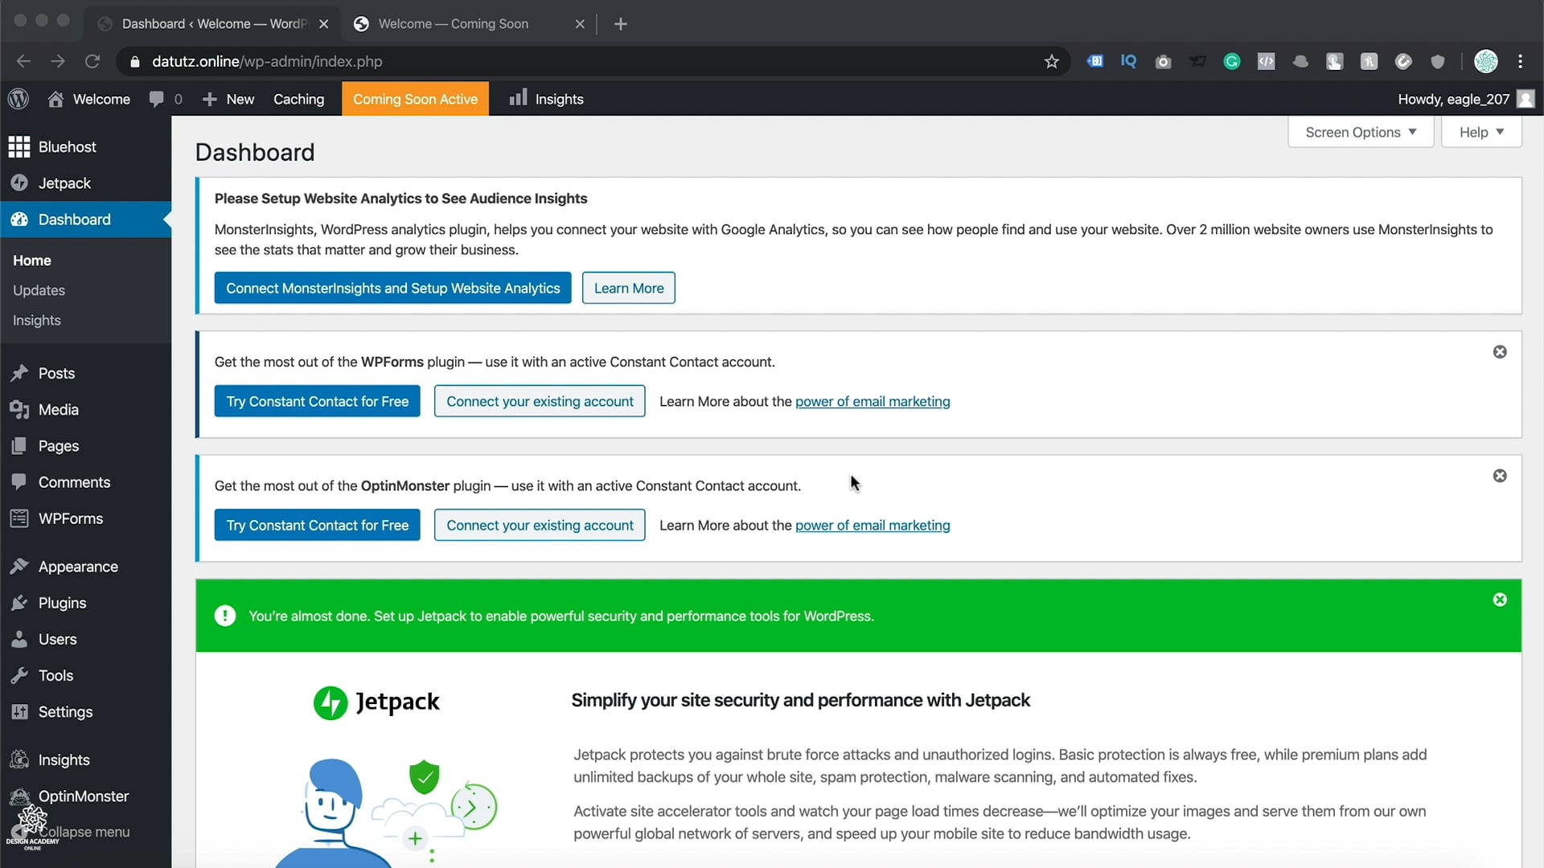Click the WordPress logo in the admin bar

(x=18, y=99)
